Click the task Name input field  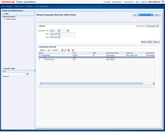(14, 74)
